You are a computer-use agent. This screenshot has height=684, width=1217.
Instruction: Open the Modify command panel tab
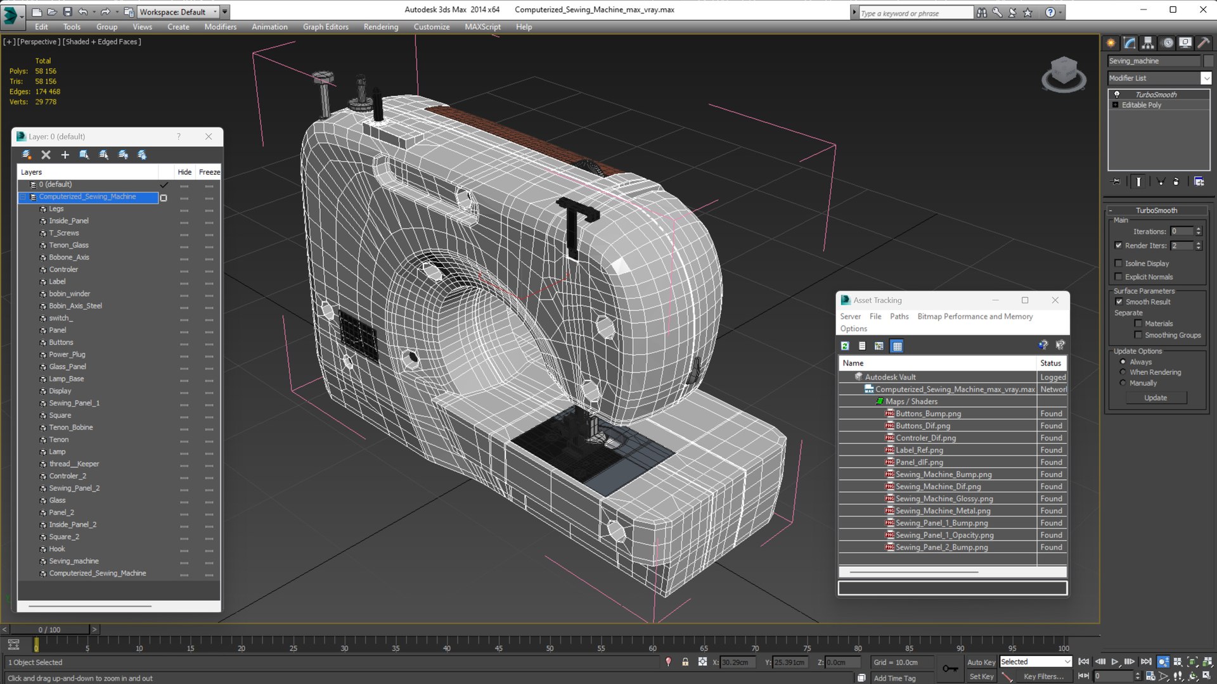coord(1130,43)
